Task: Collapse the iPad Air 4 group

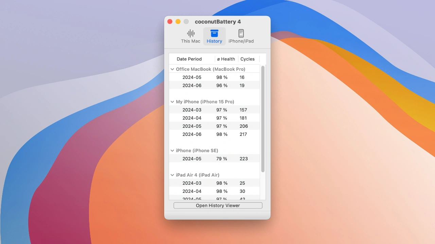Action: tap(172, 175)
